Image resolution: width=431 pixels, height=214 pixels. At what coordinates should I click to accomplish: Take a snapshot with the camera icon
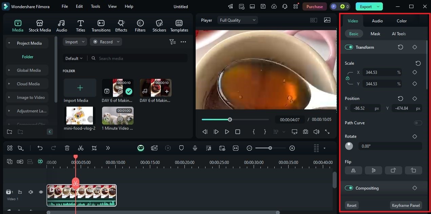tap(306, 132)
